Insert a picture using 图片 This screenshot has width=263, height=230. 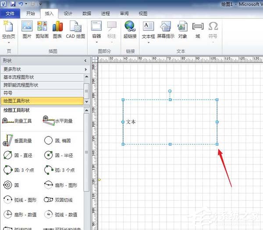(x=27, y=29)
